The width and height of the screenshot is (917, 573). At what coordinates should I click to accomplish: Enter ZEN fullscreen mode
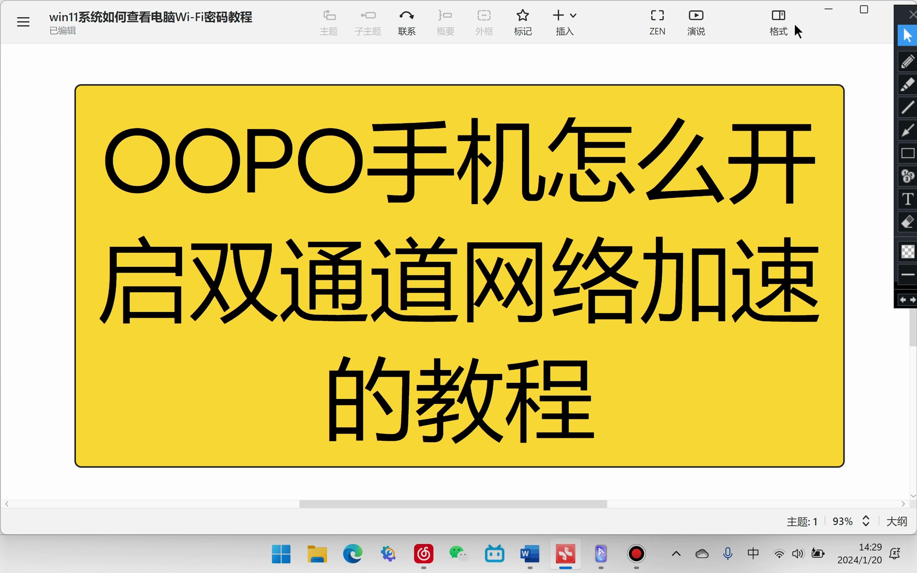[x=657, y=23]
